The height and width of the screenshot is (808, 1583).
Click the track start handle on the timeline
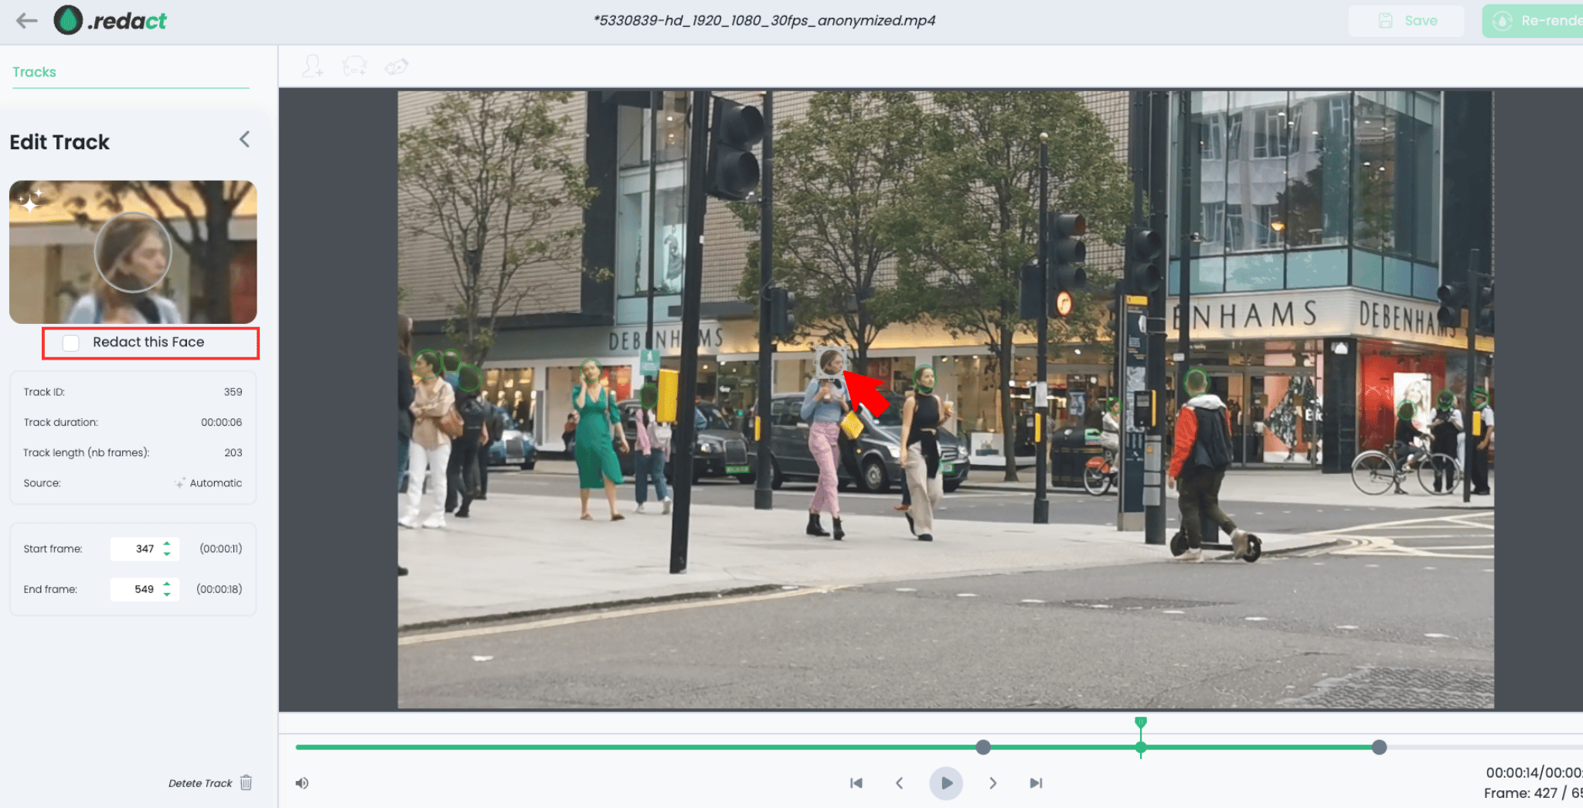point(983,747)
